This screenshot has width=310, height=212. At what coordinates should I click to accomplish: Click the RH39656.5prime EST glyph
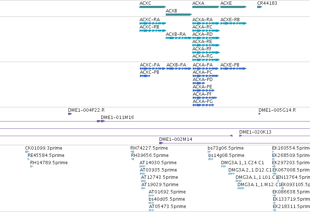(x=133, y=159)
